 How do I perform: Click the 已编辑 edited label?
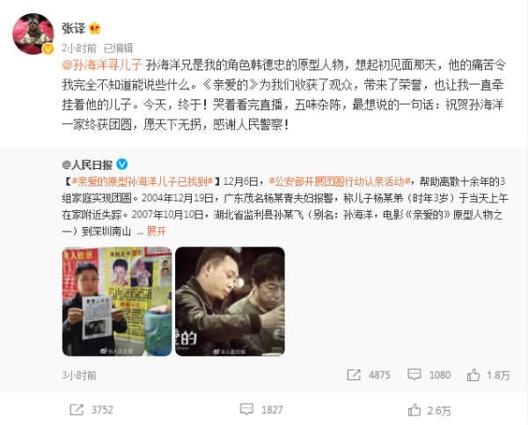click(119, 48)
